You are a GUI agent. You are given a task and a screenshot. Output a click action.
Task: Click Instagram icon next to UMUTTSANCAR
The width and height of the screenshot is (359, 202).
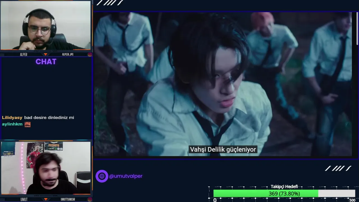90,199
